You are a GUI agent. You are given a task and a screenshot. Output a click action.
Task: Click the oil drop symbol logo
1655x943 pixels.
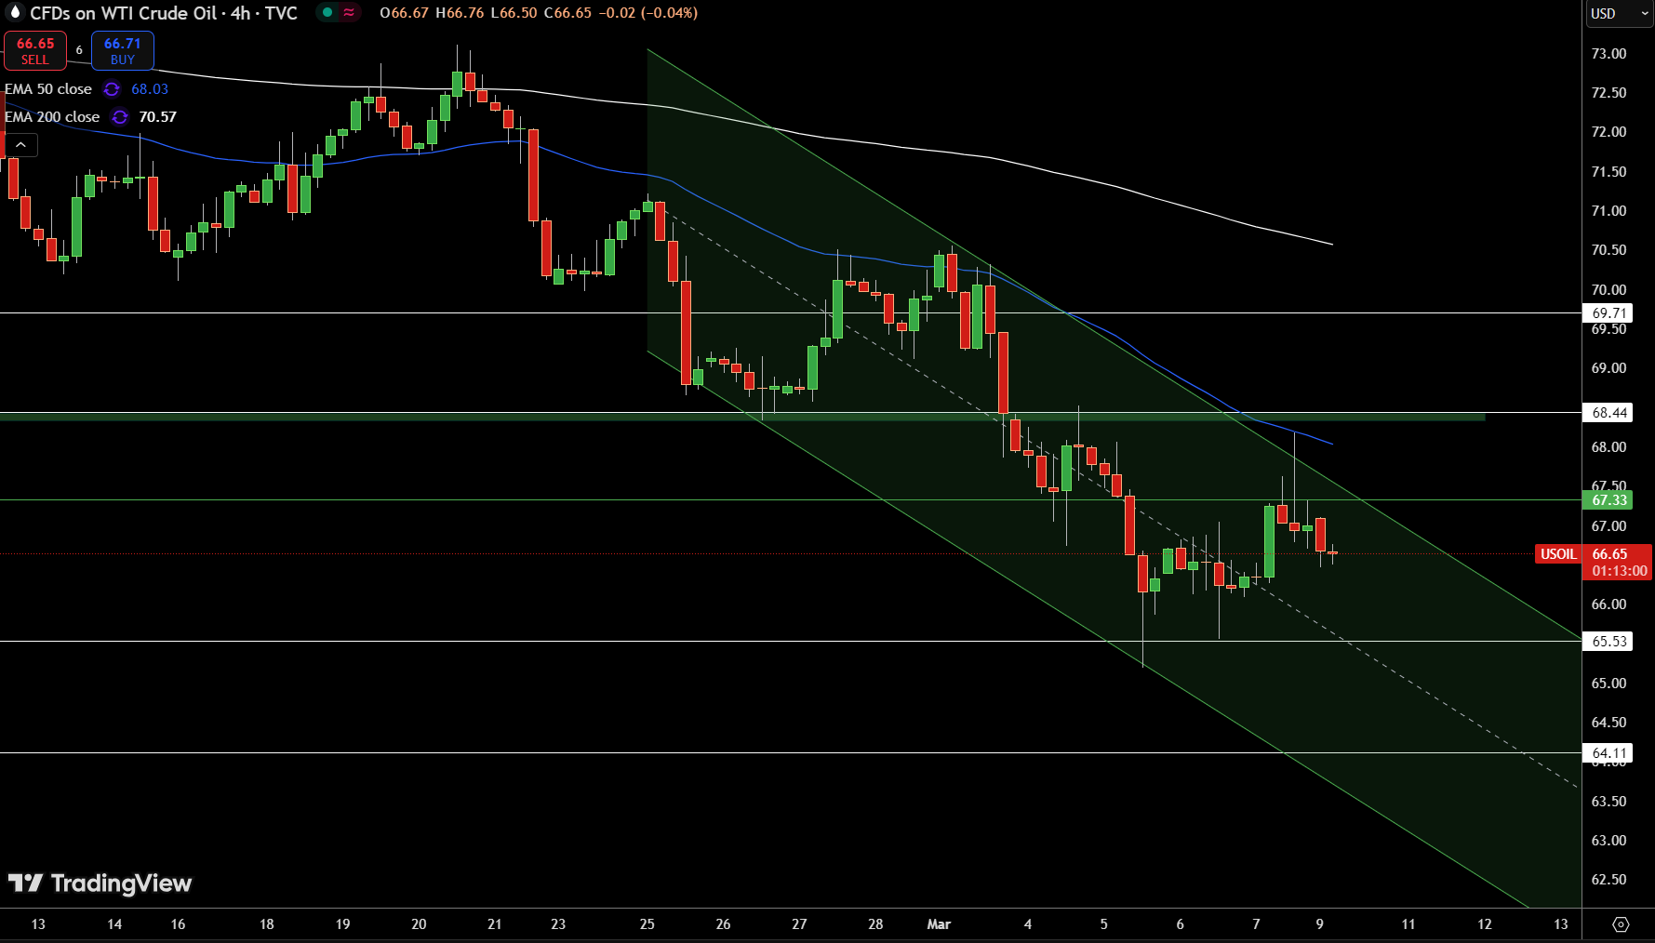tap(14, 12)
